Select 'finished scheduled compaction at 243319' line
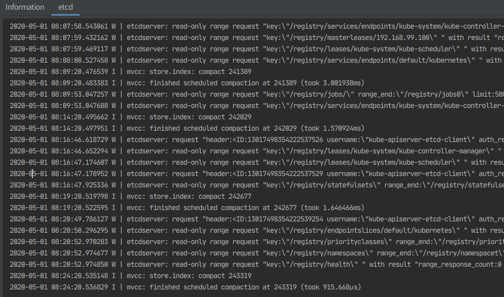Image resolution: width=504 pixels, height=297 pixels. (185, 287)
